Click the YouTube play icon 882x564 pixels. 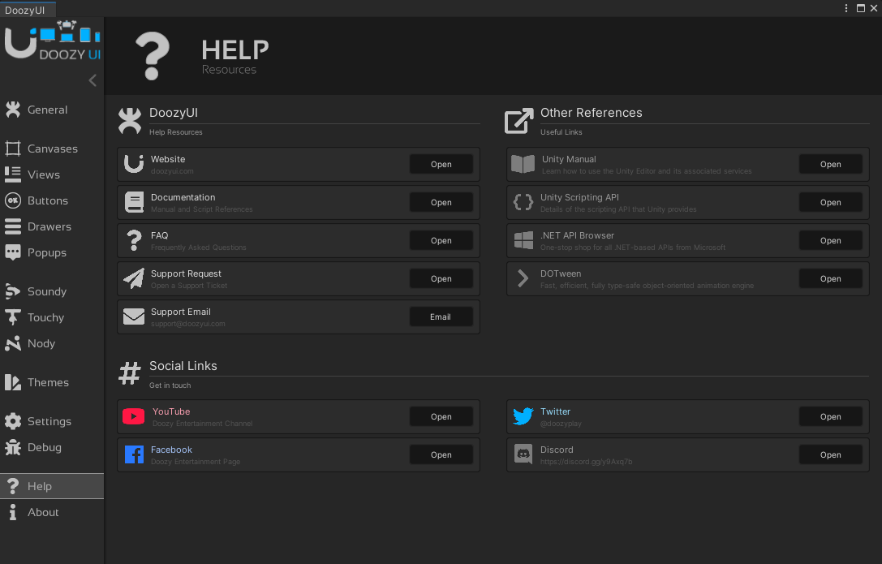coord(133,416)
